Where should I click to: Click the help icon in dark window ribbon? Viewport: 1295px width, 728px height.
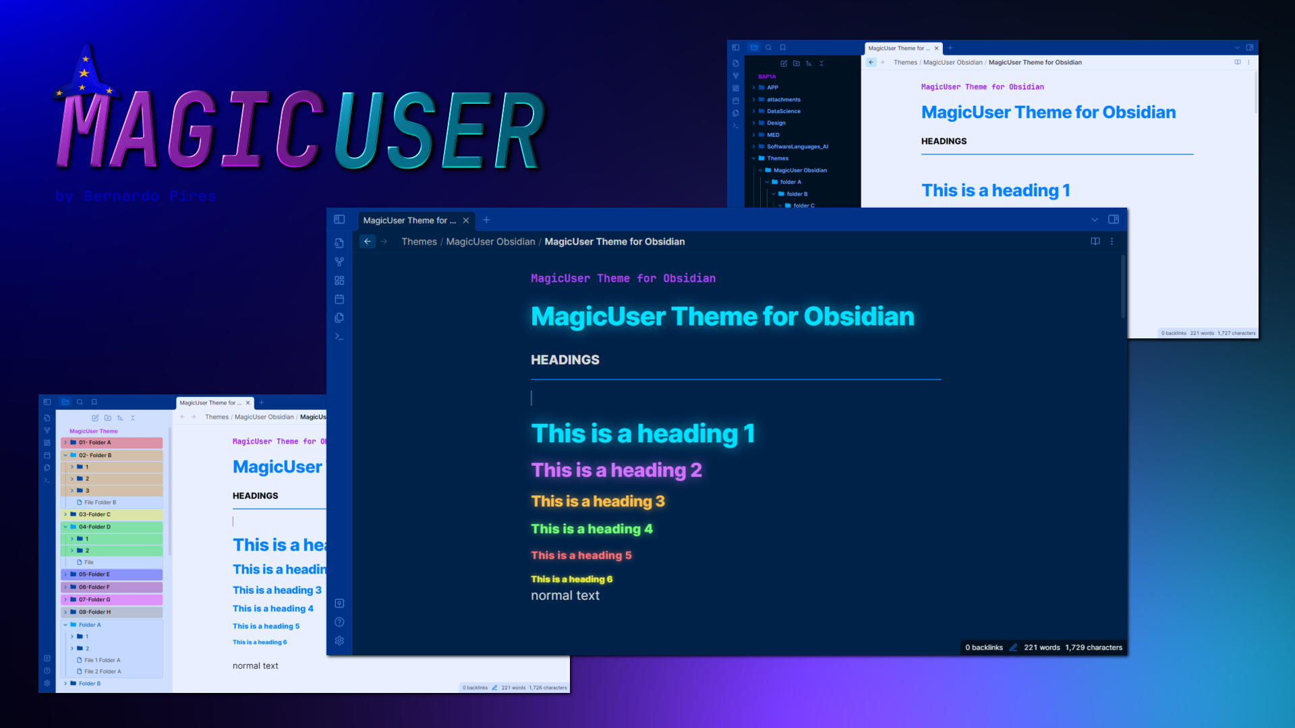(339, 621)
